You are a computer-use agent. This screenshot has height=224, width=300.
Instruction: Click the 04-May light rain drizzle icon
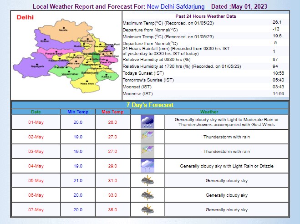pos(147,166)
